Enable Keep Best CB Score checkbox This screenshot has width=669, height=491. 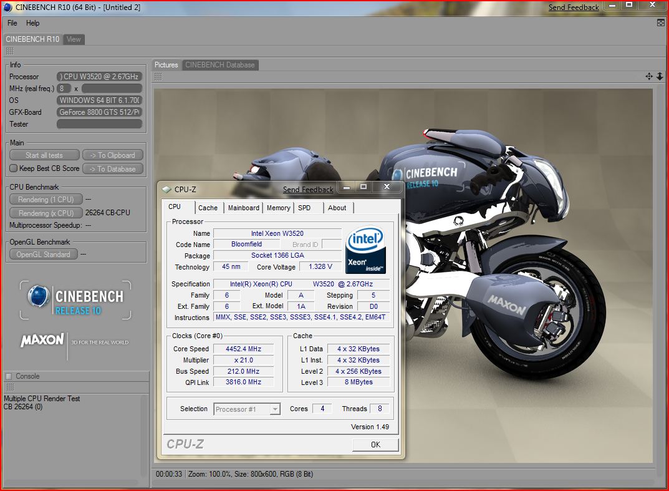(14, 168)
